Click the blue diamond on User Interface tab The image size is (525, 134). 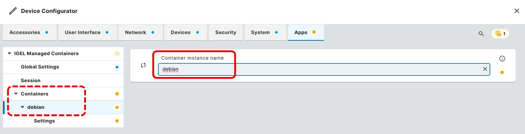coord(107,33)
